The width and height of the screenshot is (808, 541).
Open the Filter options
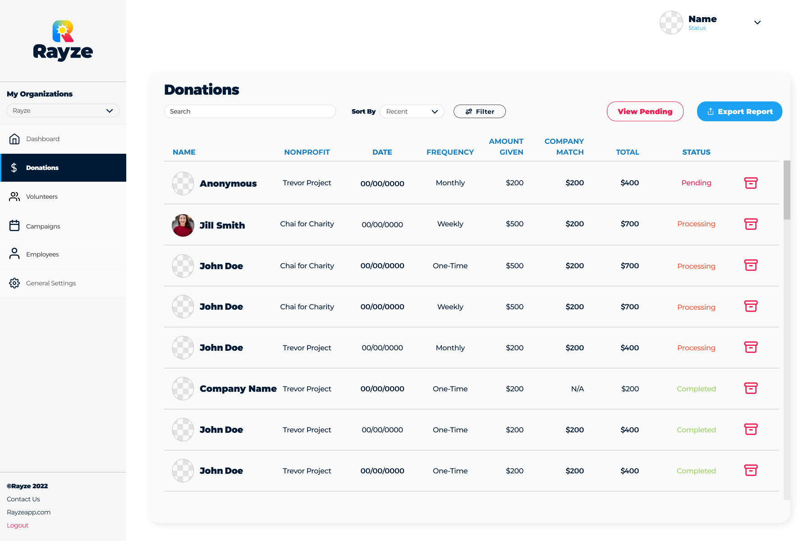pos(479,111)
